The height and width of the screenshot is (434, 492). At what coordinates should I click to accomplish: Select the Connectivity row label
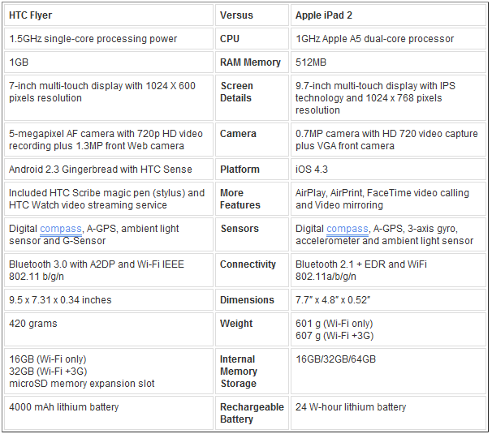[248, 264]
